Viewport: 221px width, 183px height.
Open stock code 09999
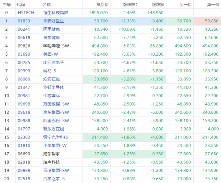24,71
